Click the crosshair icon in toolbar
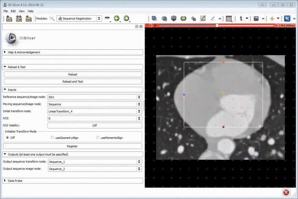Viewport: 298px width, 199px height. click(x=272, y=18)
